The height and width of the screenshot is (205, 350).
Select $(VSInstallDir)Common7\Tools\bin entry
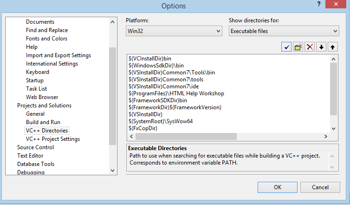click(172, 73)
